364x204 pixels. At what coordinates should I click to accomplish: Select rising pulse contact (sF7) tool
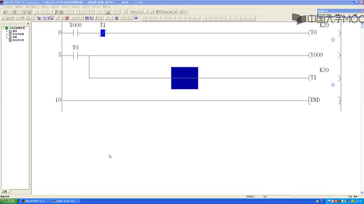click(56, 12)
